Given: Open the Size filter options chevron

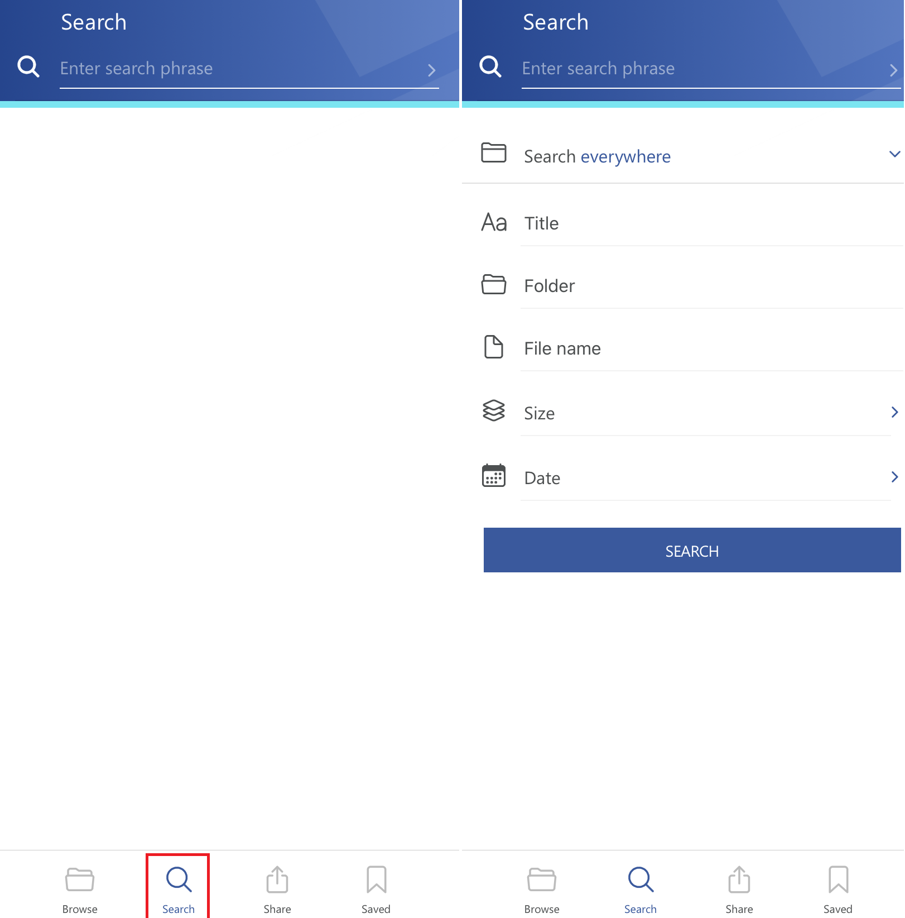Looking at the screenshot, I should tap(894, 413).
